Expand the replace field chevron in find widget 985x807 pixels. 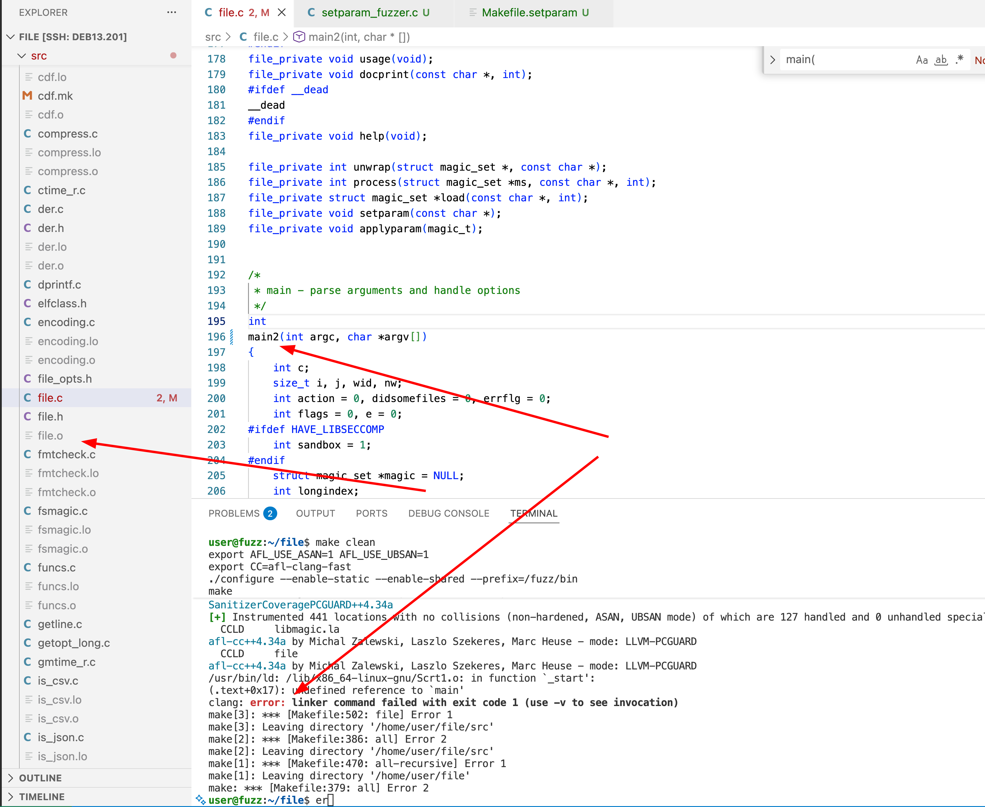(772, 60)
